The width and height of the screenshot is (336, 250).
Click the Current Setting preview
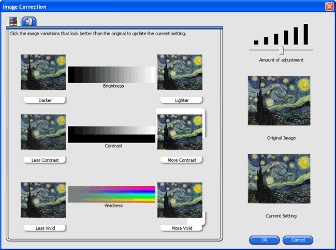click(279, 179)
